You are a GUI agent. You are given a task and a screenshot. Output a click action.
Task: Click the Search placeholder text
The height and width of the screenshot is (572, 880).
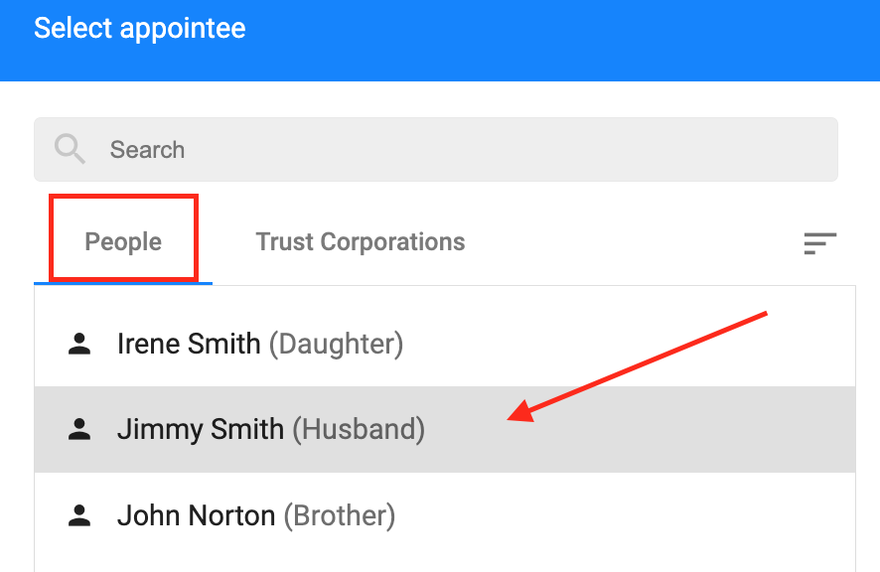click(147, 150)
